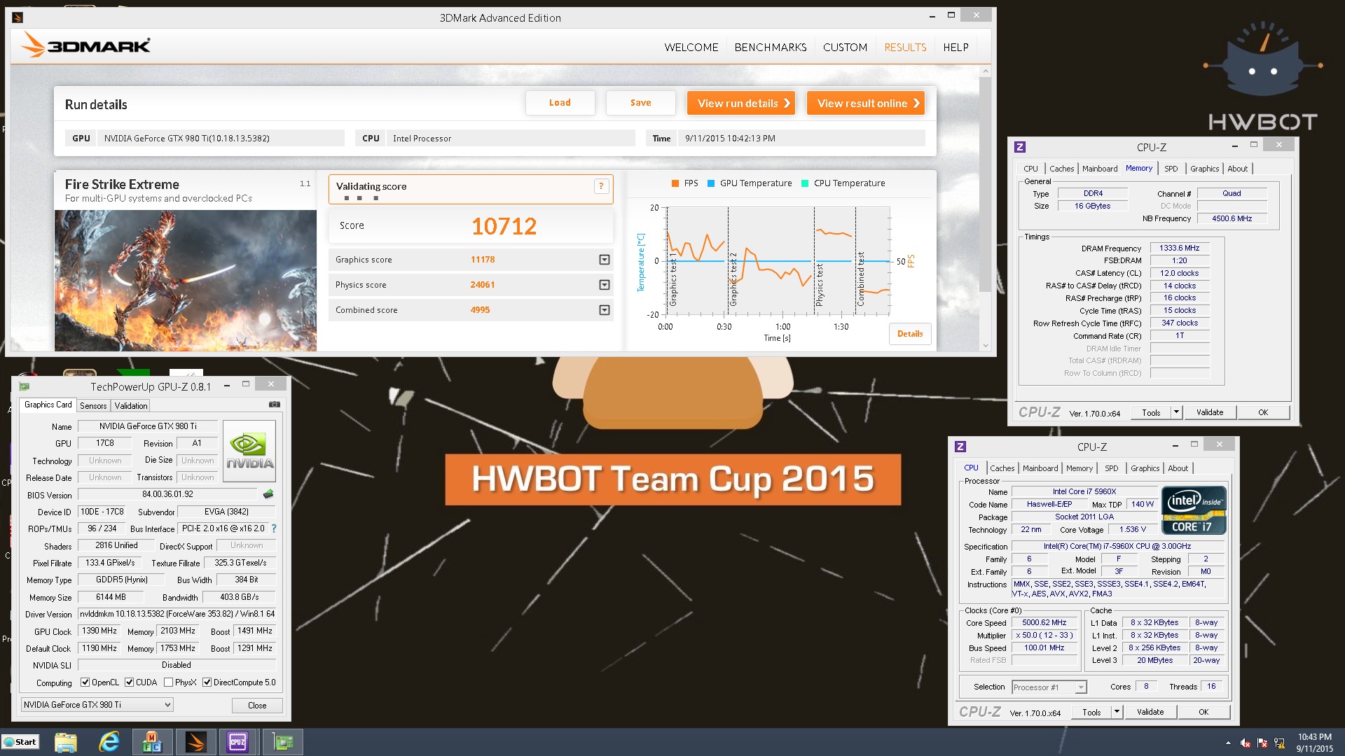Switch to CPU-Z via its taskbar icon
The width and height of the screenshot is (1345, 756).
tap(237, 742)
